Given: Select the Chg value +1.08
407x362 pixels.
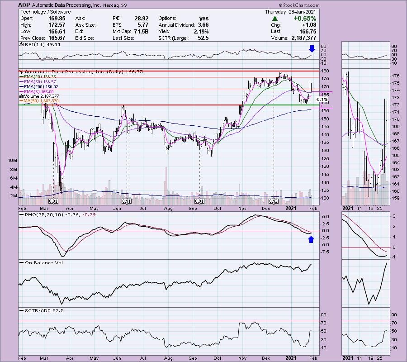Looking at the screenshot, I should pyautogui.click(x=309, y=25).
